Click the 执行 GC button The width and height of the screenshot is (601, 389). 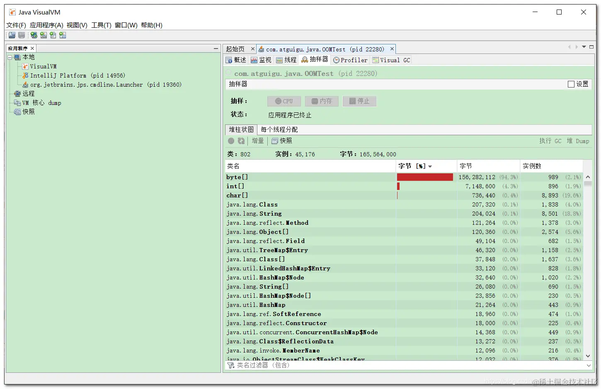pos(550,141)
